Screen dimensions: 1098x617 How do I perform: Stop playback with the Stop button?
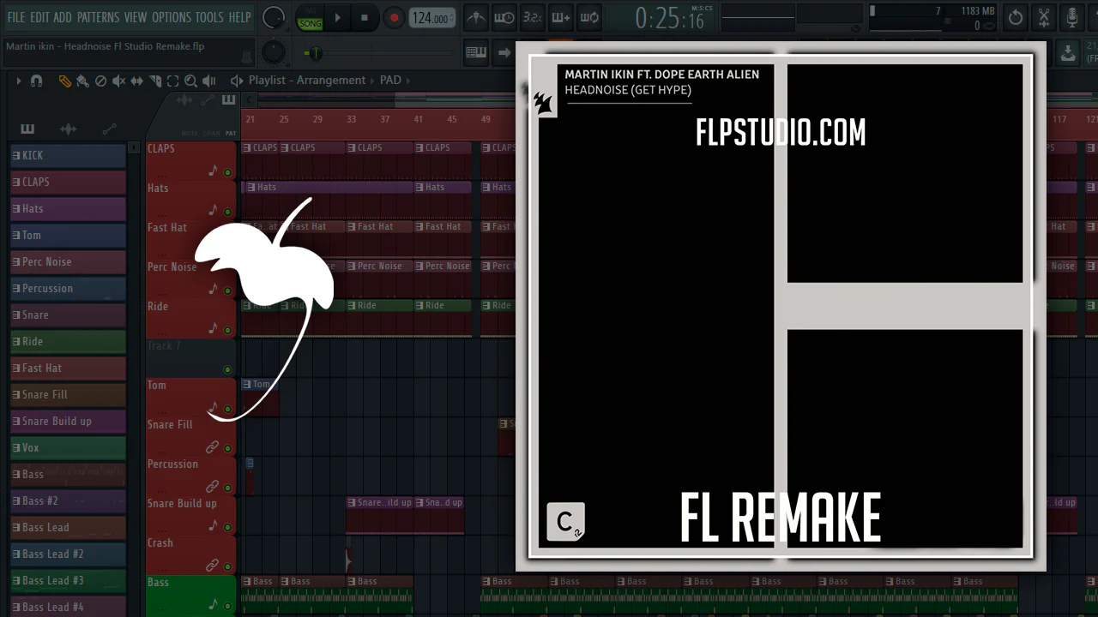coord(365,18)
